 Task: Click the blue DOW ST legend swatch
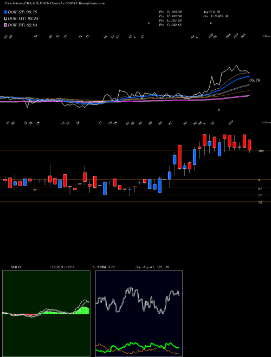pos(5,12)
